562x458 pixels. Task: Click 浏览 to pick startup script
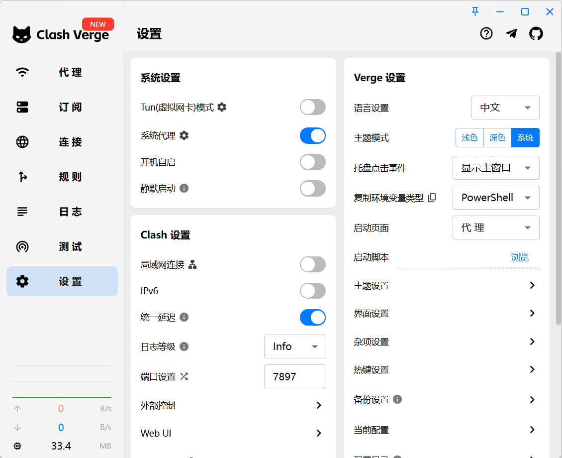click(x=520, y=257)
